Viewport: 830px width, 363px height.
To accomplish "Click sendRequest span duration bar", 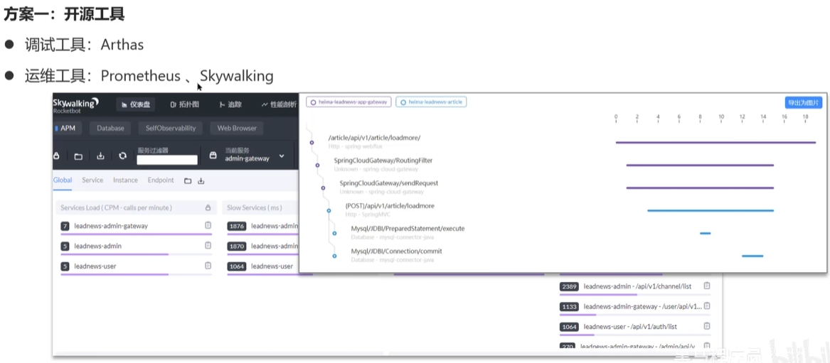I will click(x=701, y=188).
